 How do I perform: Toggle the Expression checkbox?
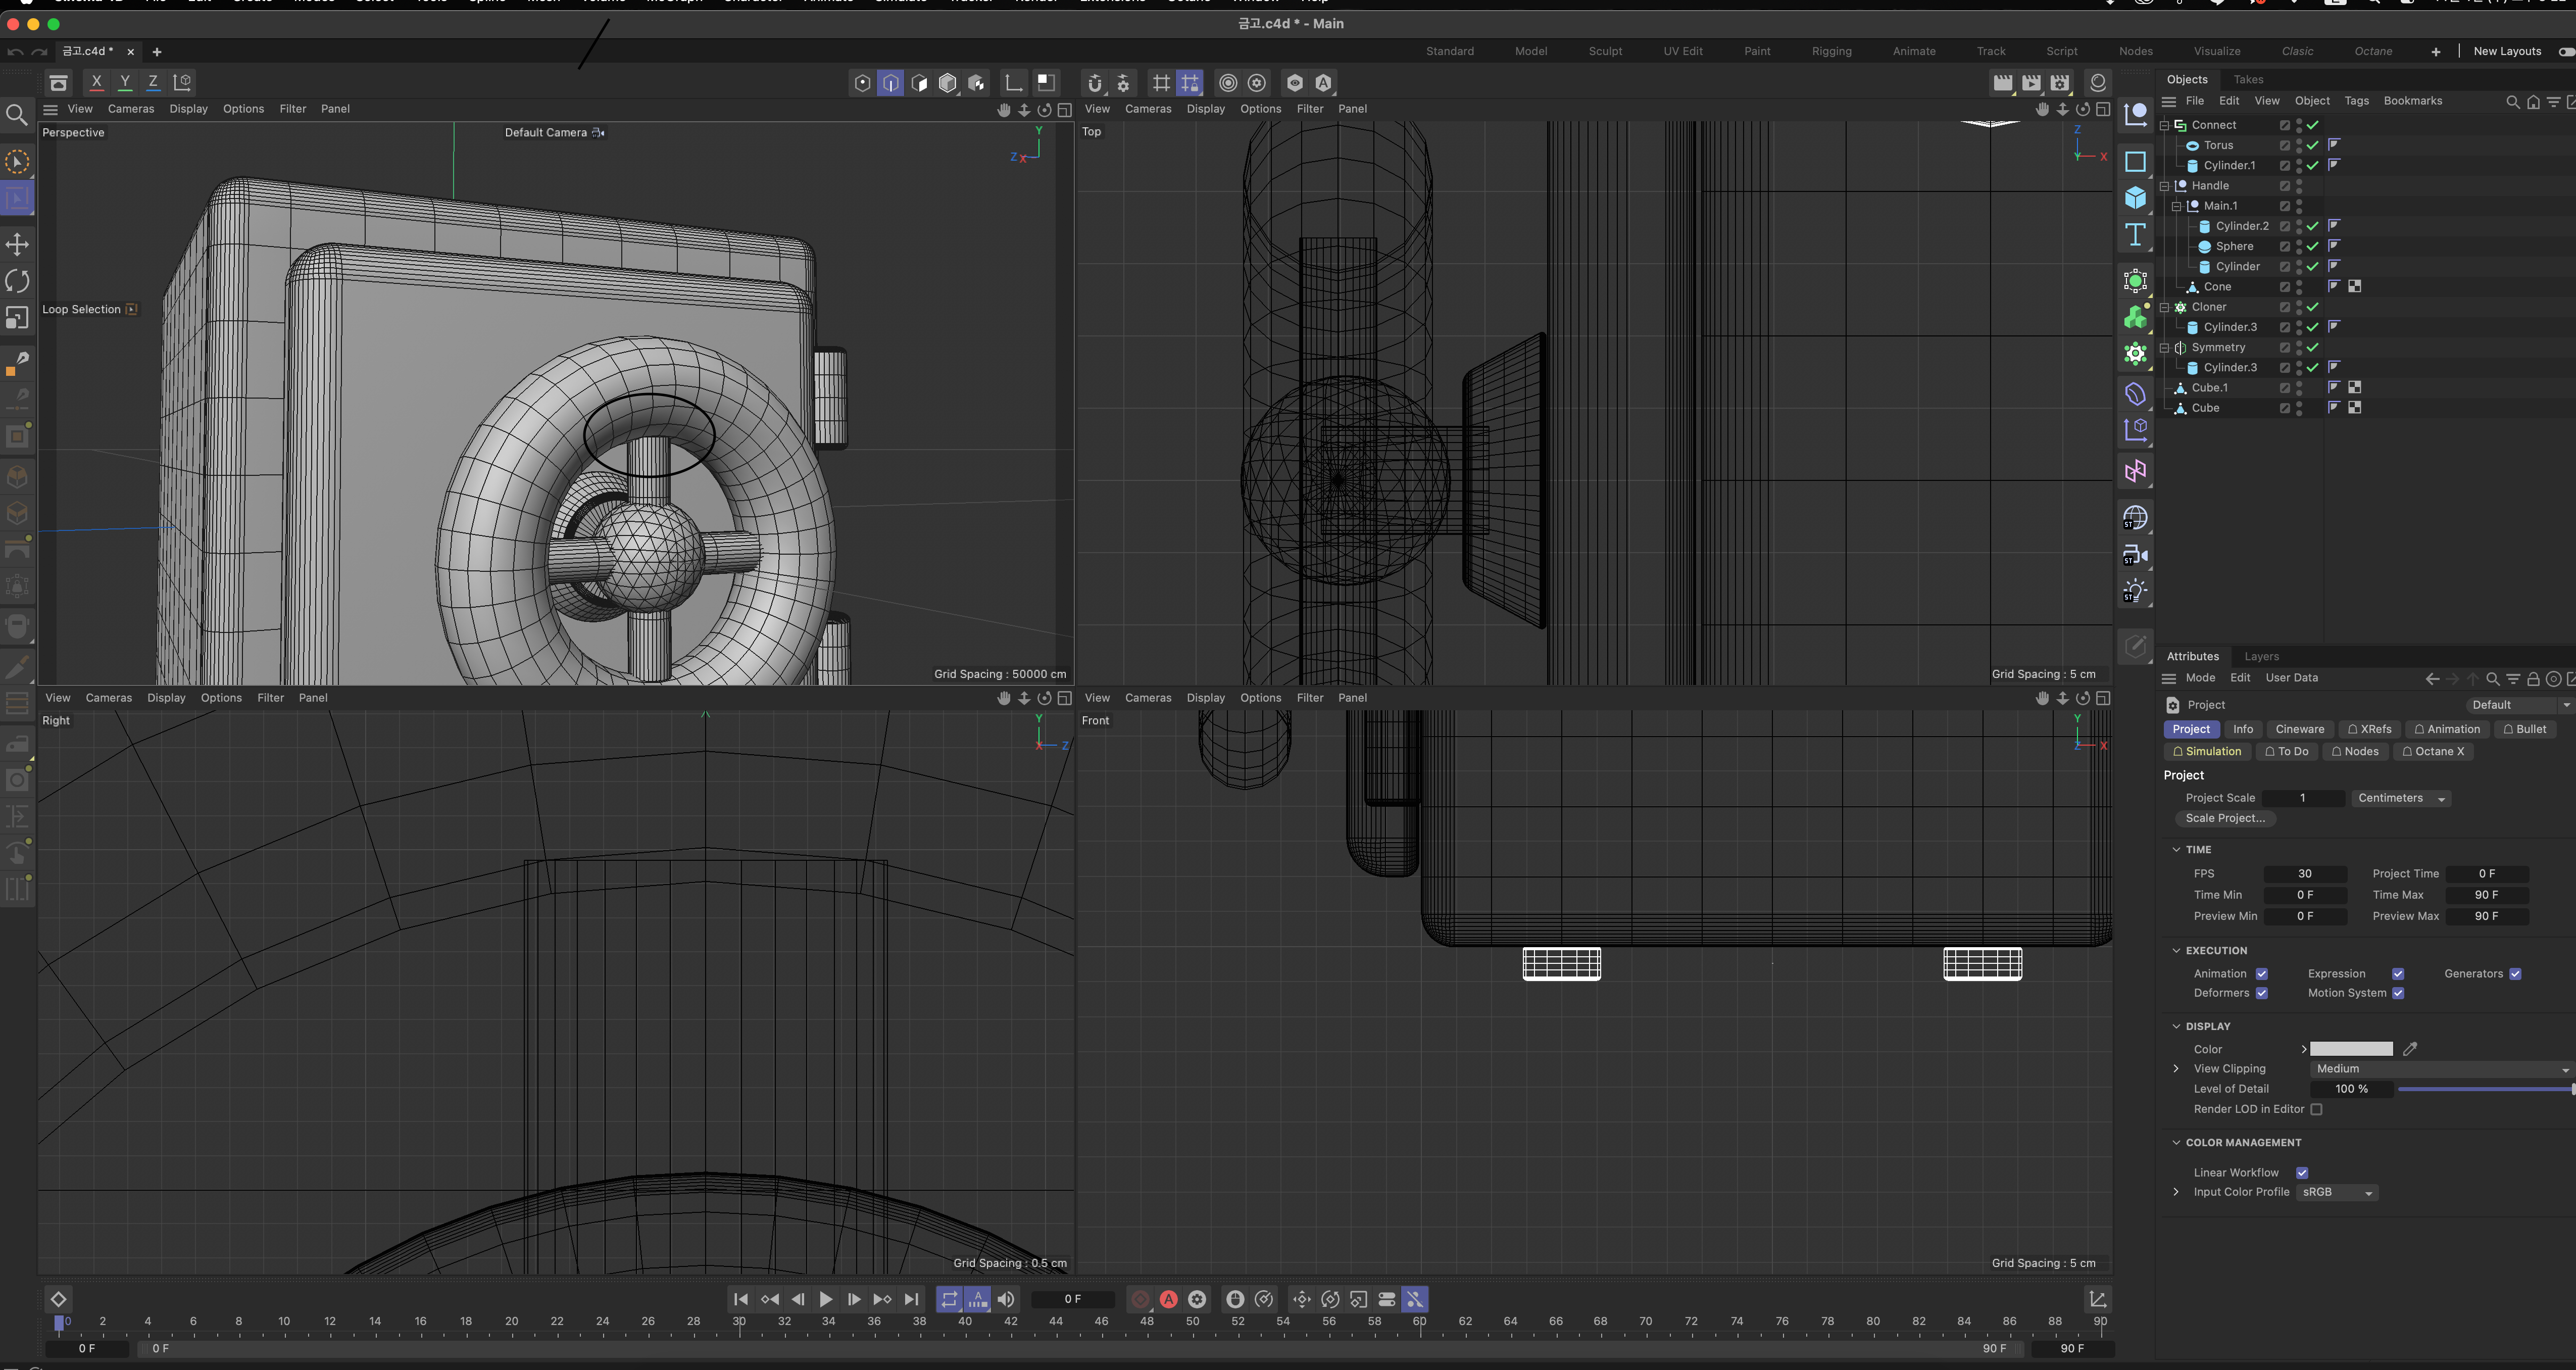coord(2397,974)
